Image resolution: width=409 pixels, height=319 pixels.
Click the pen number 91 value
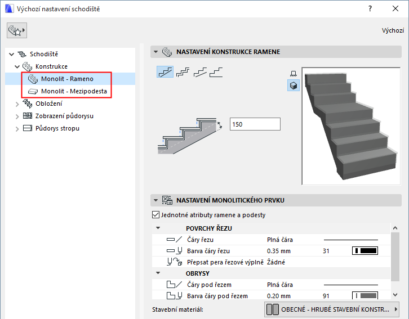tap(326, 296)
